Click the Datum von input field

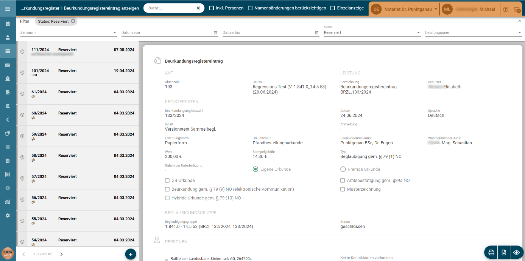coord(167,32)
